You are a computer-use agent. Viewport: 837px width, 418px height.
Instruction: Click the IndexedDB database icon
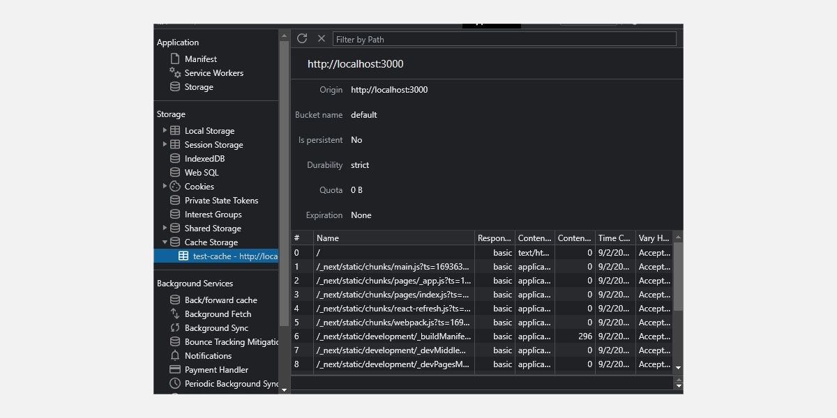pyautogui.click(x=175, y=159)
